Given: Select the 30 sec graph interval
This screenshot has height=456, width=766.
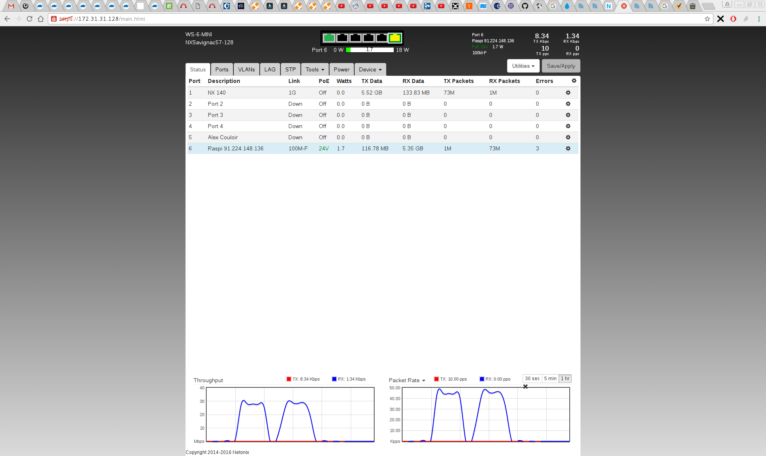Looking at the screenshot, I should (x=532, y=379).
